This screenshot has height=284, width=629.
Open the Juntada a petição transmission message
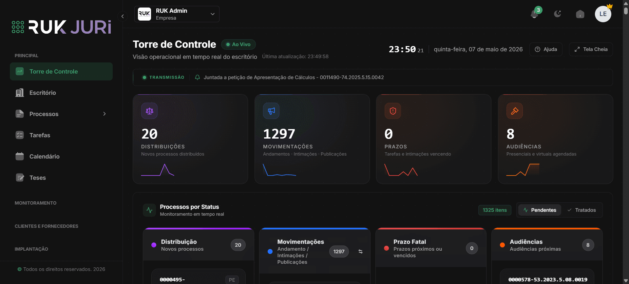(294, 77)
